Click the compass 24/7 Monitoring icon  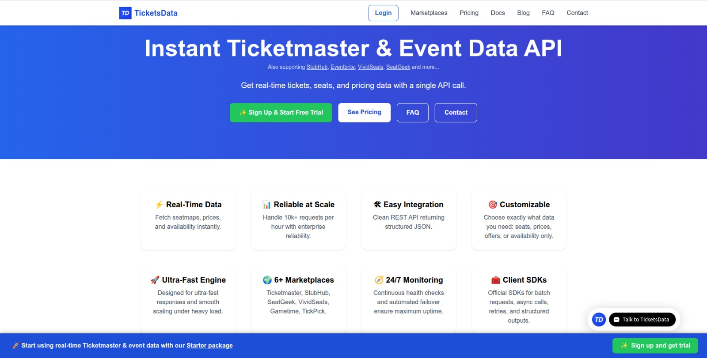click(x=379, y=280)
